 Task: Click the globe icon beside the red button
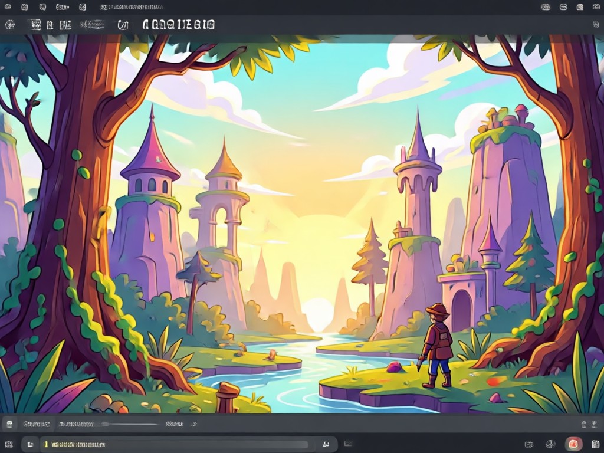click(550, 445)
